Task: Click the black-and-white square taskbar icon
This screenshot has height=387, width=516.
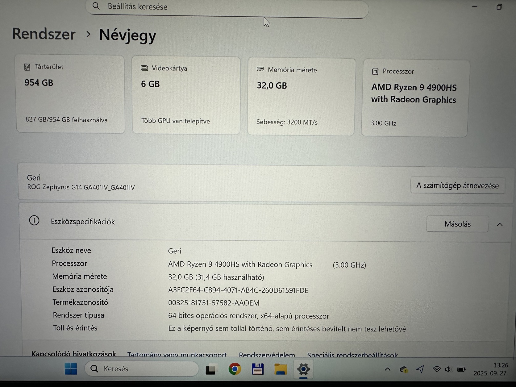Action: pyautogui.click(x=211, y=369)
